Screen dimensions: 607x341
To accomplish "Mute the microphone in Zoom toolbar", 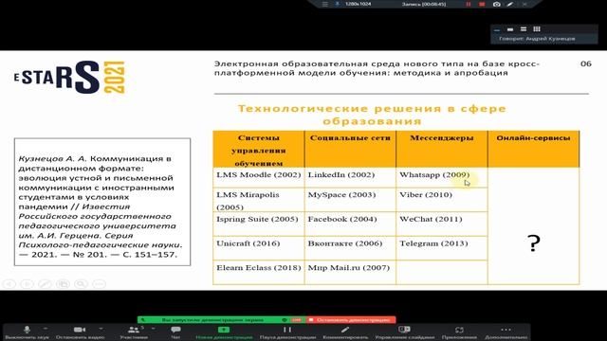I will pos(27,332).
